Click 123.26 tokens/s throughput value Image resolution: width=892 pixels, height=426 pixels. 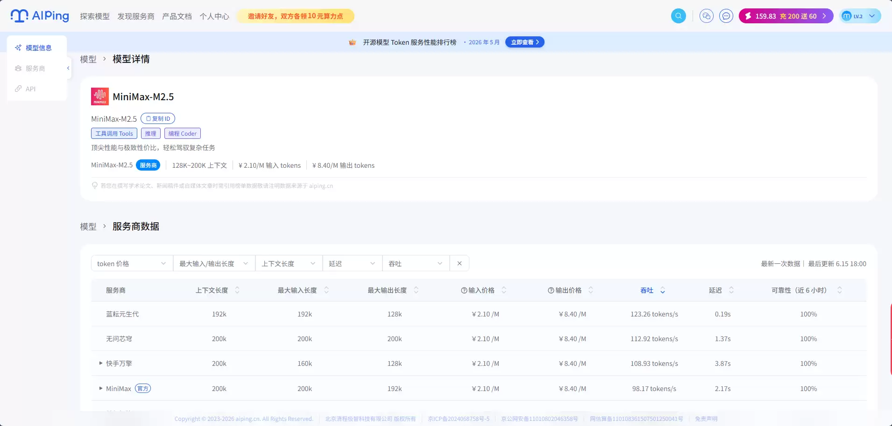click(x=654, y=314)
